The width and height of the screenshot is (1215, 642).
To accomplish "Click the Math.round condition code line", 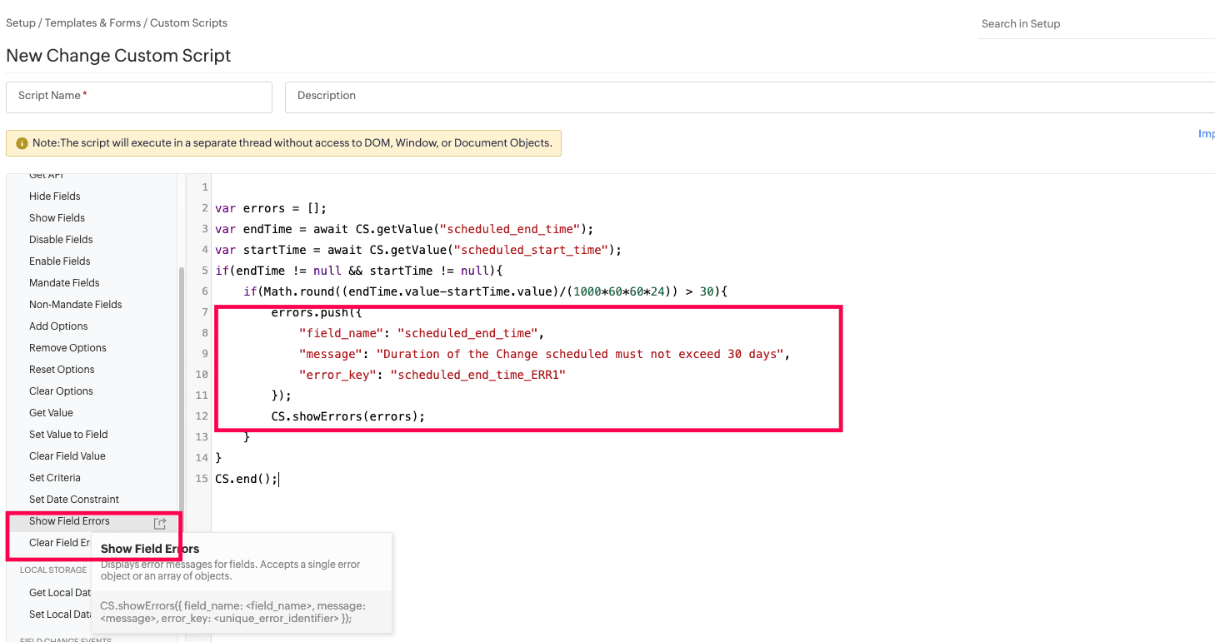I will click(x=486, y=291).
